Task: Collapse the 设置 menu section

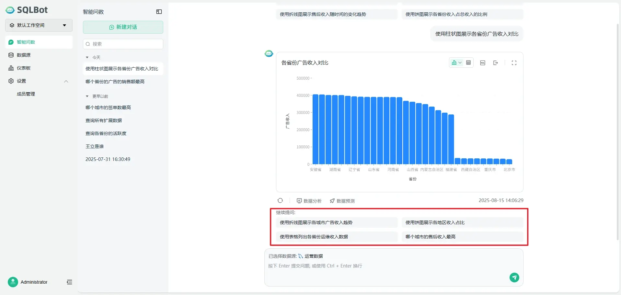Action: click(66, 81)
